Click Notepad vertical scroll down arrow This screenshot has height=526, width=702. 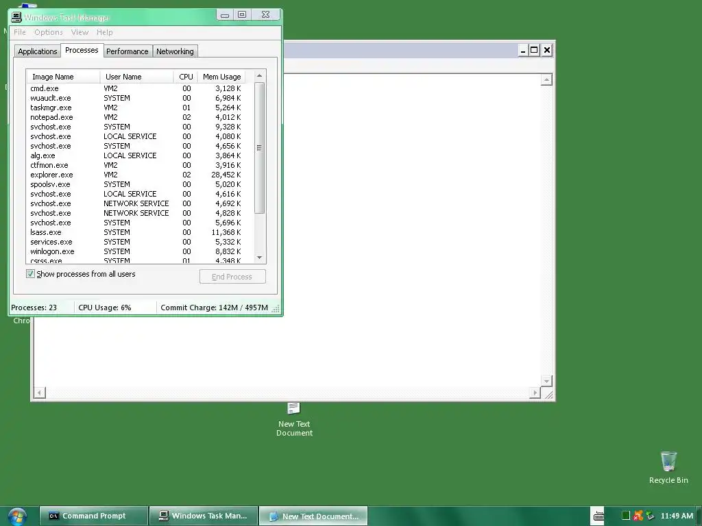pyautogui.click(x=546, y=381)
